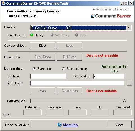This screenshot has width=135, height=131.
Task: Expand the Device dropdown arrow
Action: (x=129, y=28)
